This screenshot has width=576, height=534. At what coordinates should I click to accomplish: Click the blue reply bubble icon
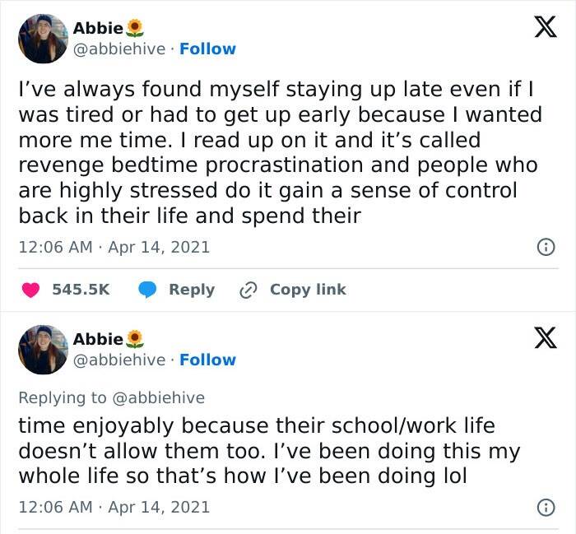(148, 290)
